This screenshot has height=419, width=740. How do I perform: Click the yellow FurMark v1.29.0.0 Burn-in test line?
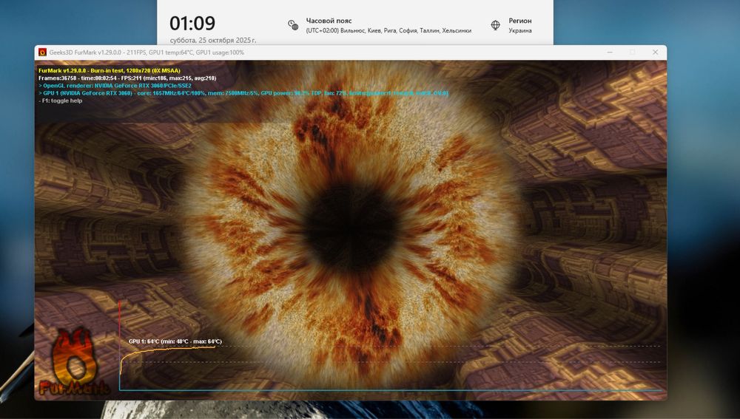pyautogui.click(x=110, y=71)
